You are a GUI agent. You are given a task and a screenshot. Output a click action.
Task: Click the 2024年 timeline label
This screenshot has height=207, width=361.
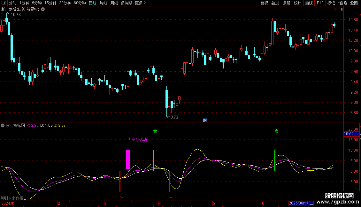pyautogui.click(x=7, y=203)
